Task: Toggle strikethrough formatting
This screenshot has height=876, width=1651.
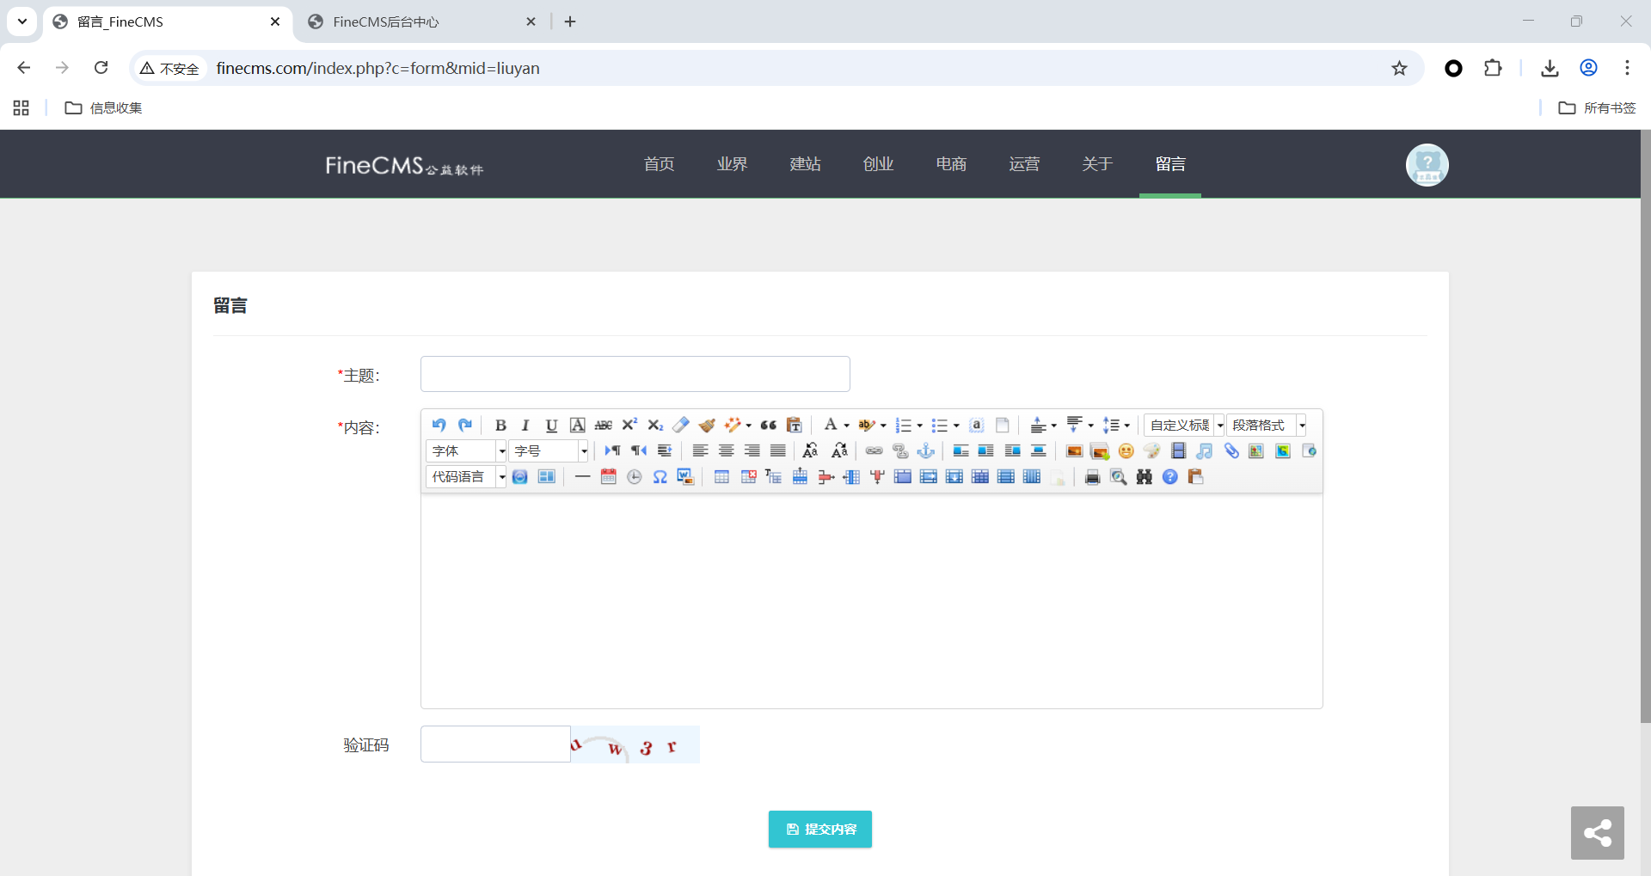Action: (x=604, y=425)
